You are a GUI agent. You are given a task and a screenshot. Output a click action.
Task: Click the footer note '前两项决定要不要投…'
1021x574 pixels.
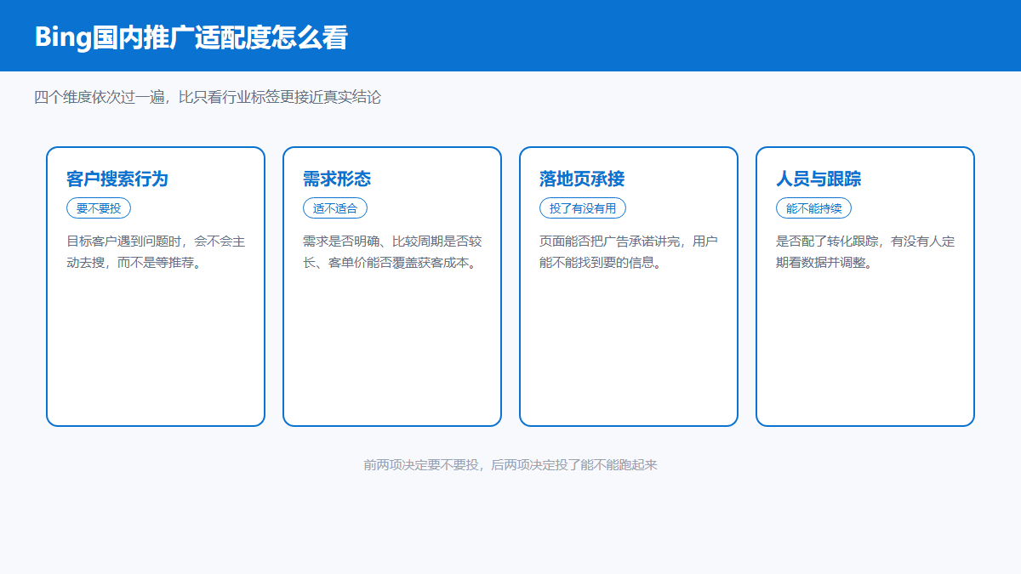pos(510,465)
